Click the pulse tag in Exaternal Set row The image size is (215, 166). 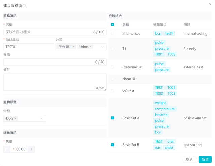159,64
